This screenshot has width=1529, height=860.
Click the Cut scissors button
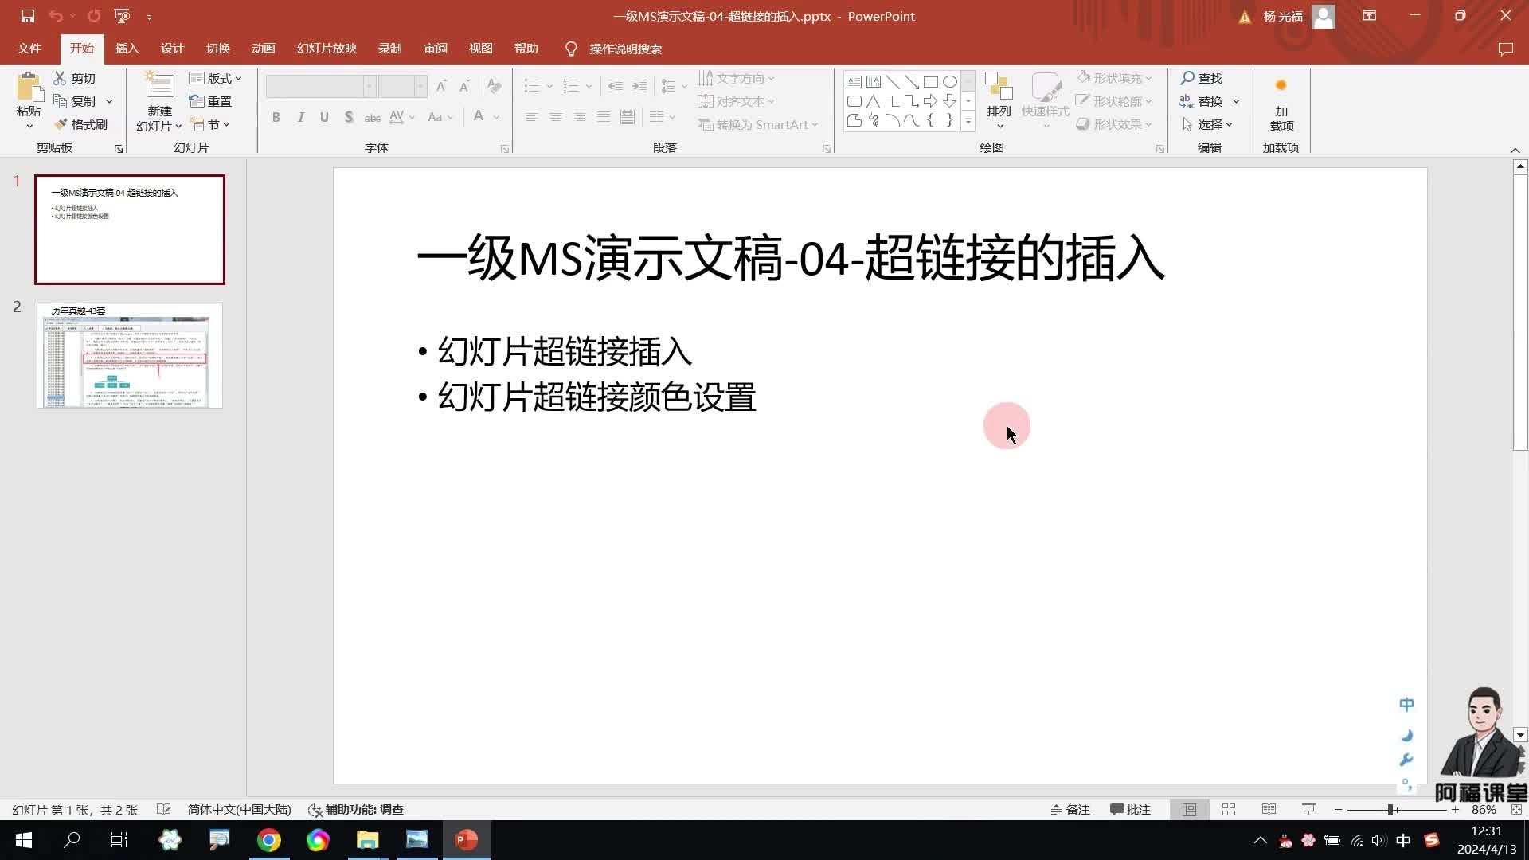[74, 78]
